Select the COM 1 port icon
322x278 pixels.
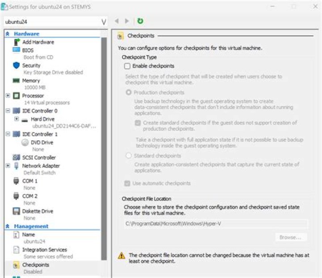[x=16, y=181]
